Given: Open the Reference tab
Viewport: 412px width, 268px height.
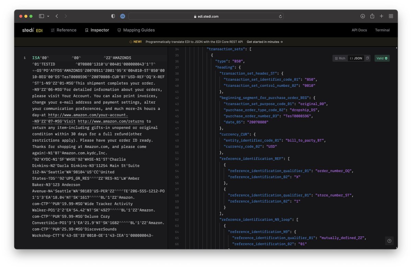Looking at the screenshot, I should 64,30.
